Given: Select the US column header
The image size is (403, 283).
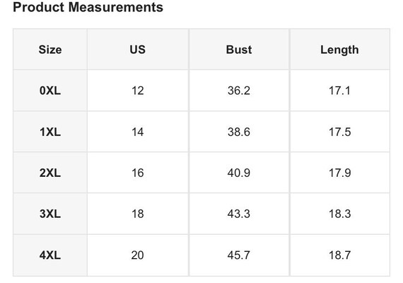Looking at the screenshot, I should pyautogui.click(x=137, y=50).
